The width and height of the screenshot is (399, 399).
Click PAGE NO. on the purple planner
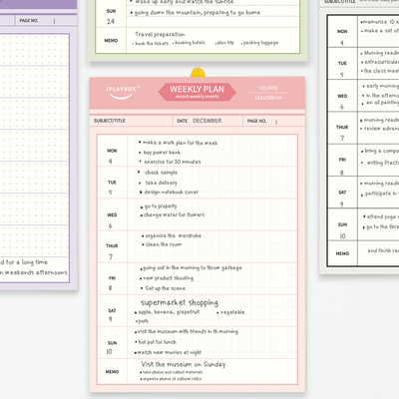pos(29,21)
